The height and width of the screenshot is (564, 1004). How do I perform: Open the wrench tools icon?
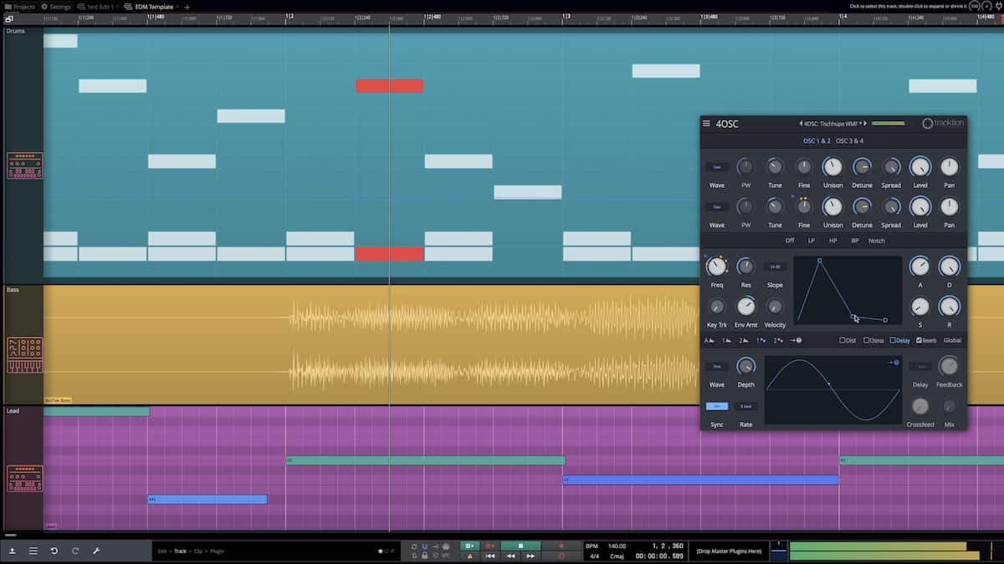96,551
